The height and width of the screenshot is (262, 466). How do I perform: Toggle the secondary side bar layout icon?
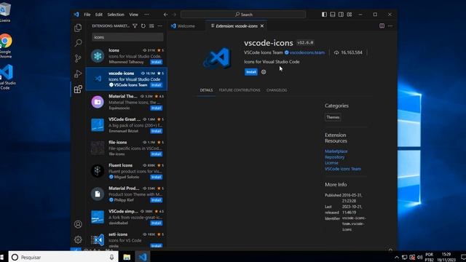(341, 15)
